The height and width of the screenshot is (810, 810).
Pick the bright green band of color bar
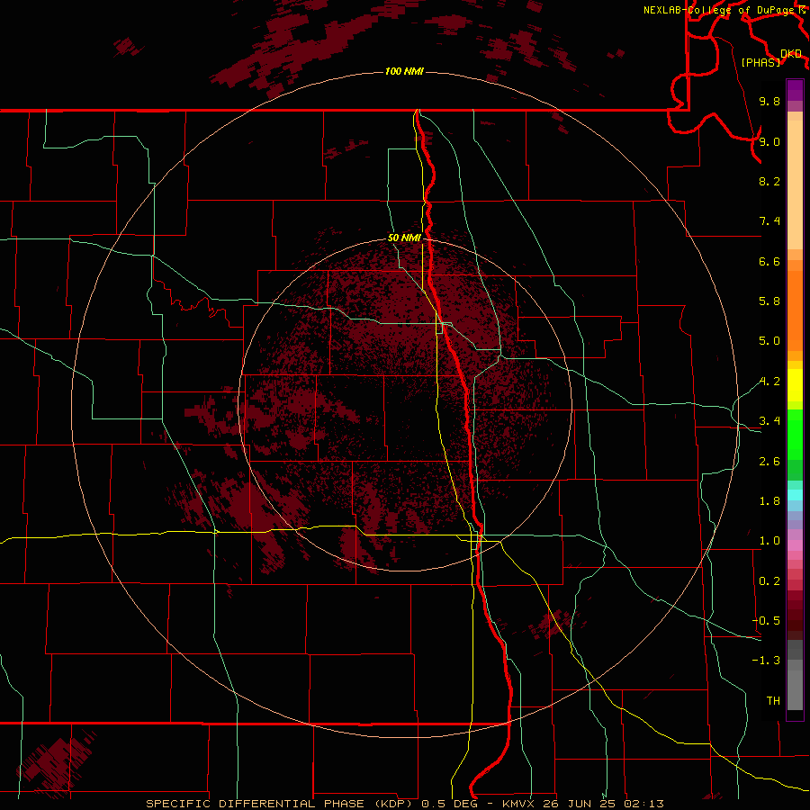795,434
